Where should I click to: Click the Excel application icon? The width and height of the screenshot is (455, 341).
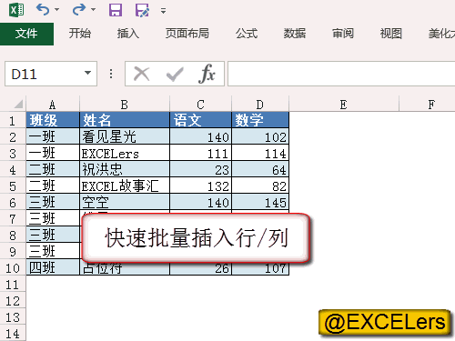[x=16, y=10]
